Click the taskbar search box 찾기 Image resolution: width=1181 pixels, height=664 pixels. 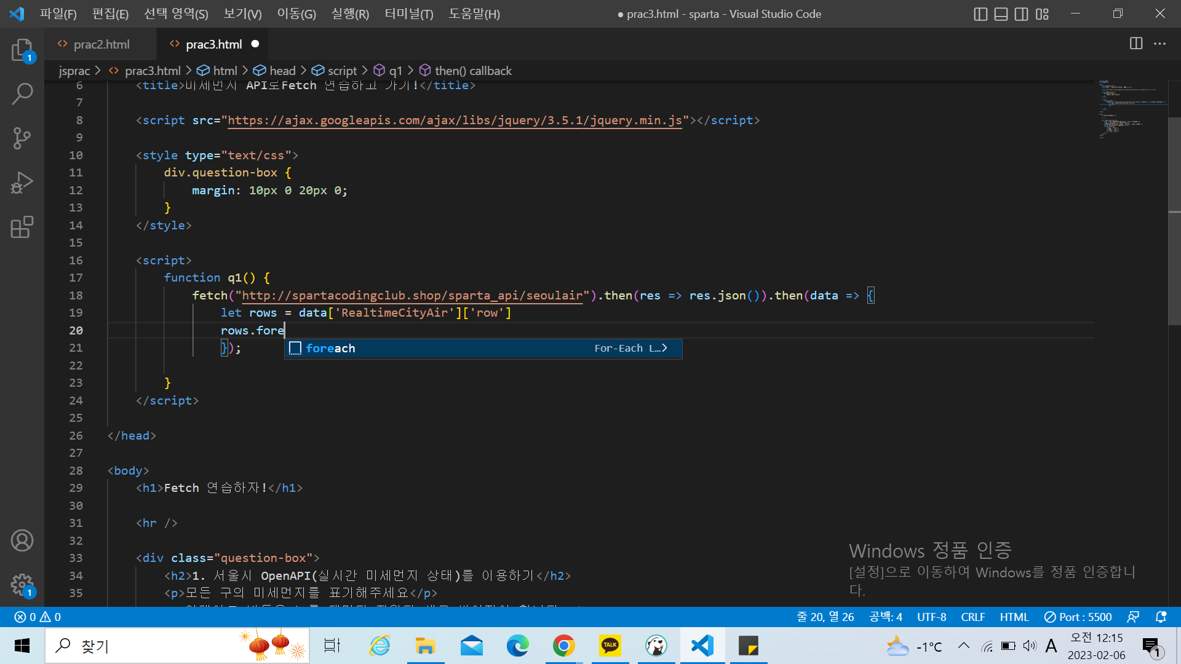point(177,646)
